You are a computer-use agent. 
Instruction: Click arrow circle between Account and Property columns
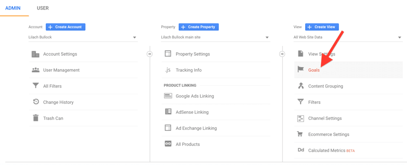pos(150,54)
